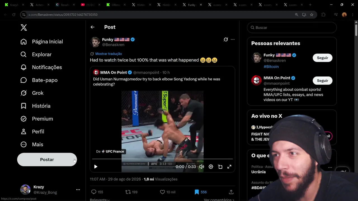Play the quoted video
Screen dimensions: 358x201
[x=96, y=167]
